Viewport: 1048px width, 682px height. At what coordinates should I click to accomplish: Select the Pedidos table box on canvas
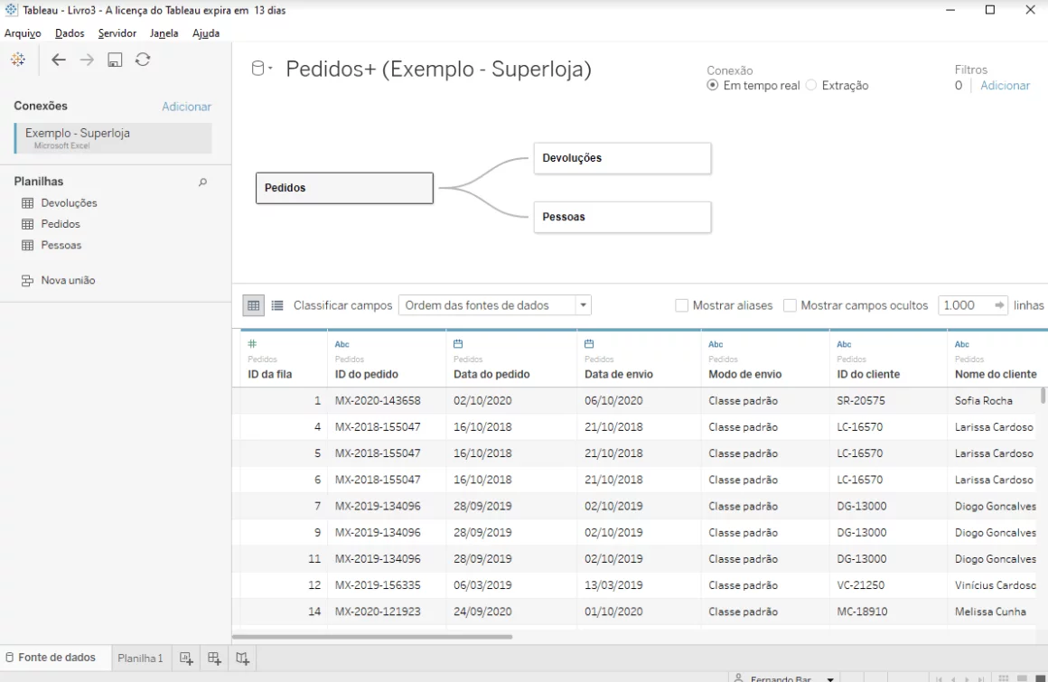point(344,188)
